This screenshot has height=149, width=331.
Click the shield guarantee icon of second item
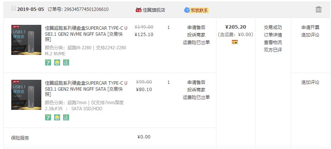pos(57,117)
